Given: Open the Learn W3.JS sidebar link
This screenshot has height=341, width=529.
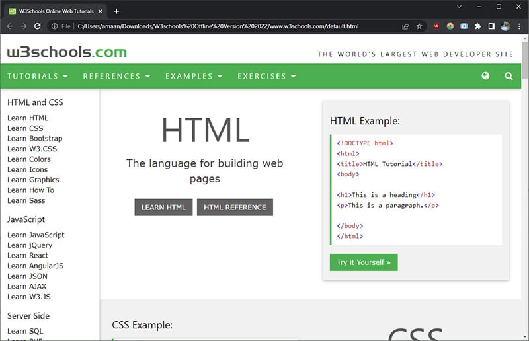Looking at the screenshot, I should click(x=29, y=297).
